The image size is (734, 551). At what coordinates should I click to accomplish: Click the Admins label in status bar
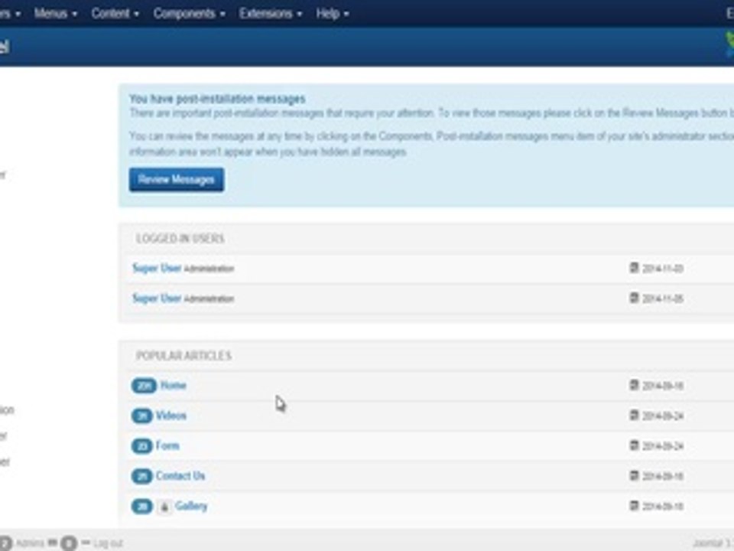coord(30,543)
